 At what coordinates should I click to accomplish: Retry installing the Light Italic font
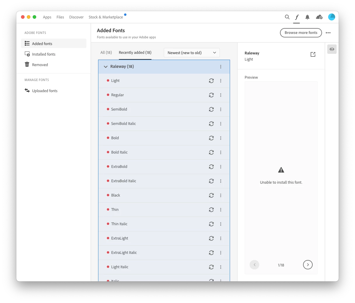(211, 267)
